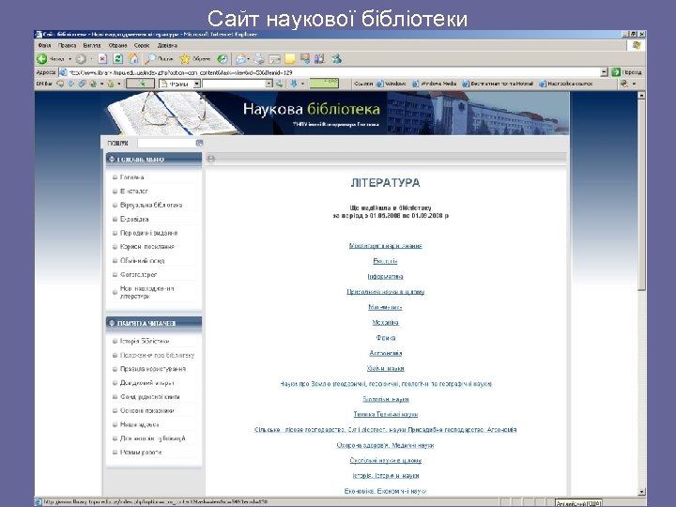Open Охорона здоров'я. Медичні науки link

click(385, 445)
